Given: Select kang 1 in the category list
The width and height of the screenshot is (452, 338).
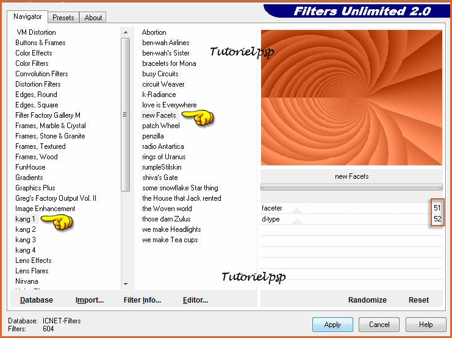Looking at the screenshot, I should click(x=26, y=219).
